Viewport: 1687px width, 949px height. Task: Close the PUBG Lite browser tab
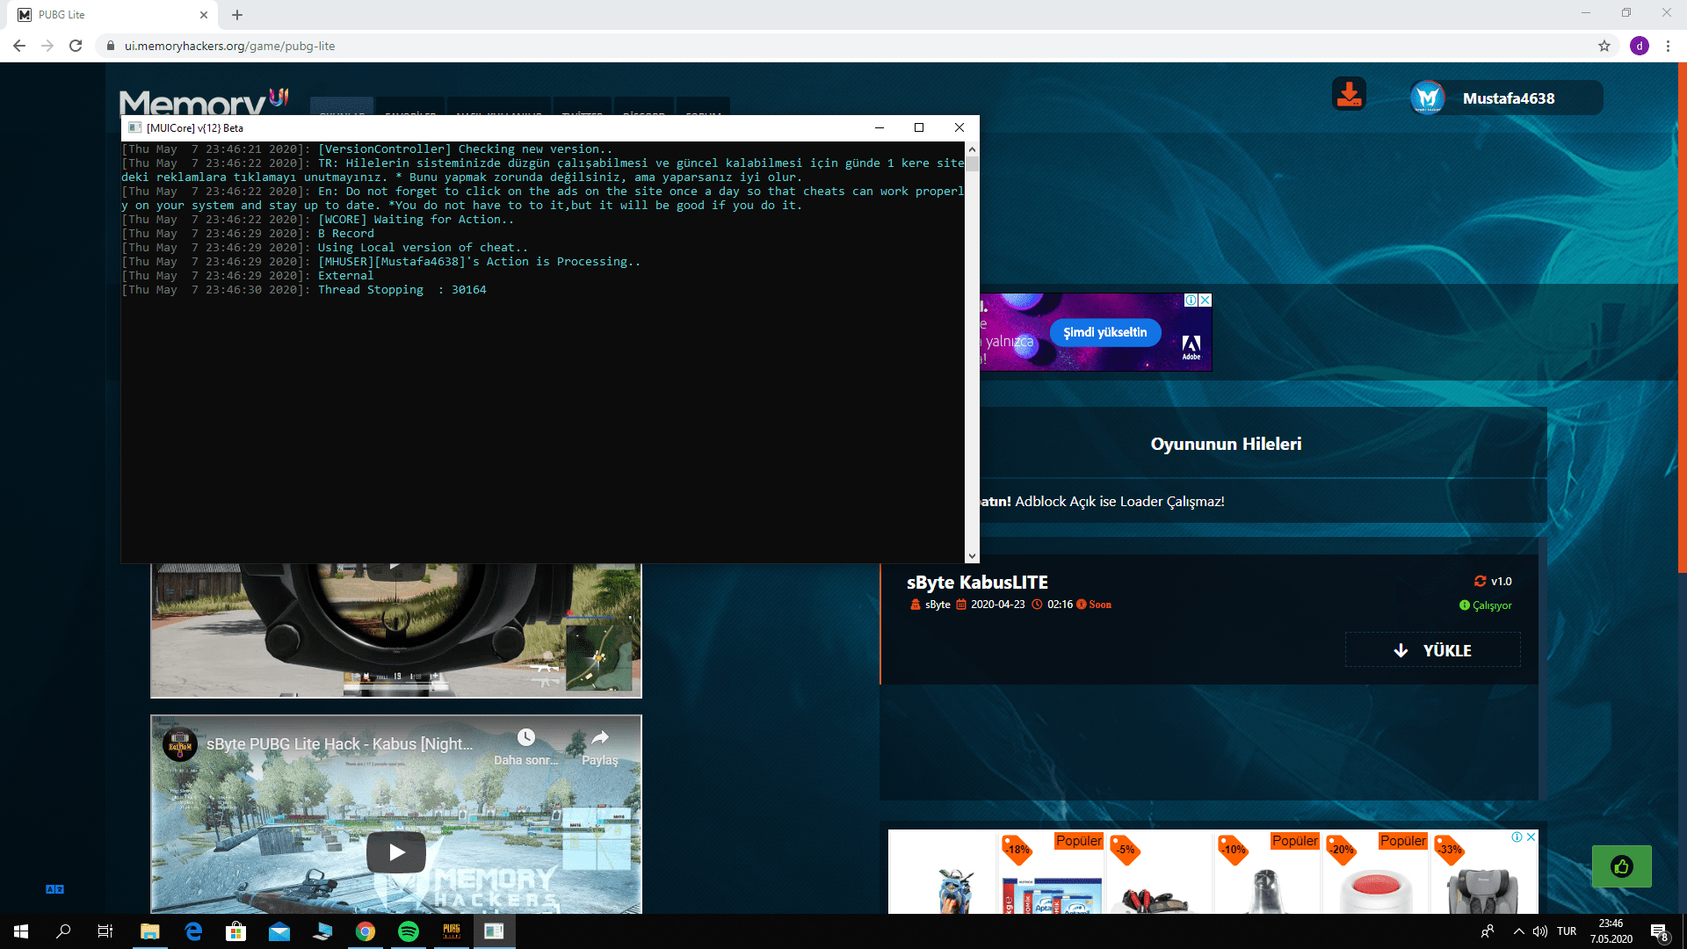204,15
